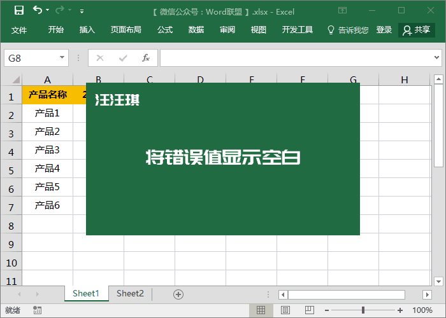The height and width of the screenshot is (318, 446).
Task: Switch to Page Layout view icon
Action: pyautogui.click(x=285, y=310)
